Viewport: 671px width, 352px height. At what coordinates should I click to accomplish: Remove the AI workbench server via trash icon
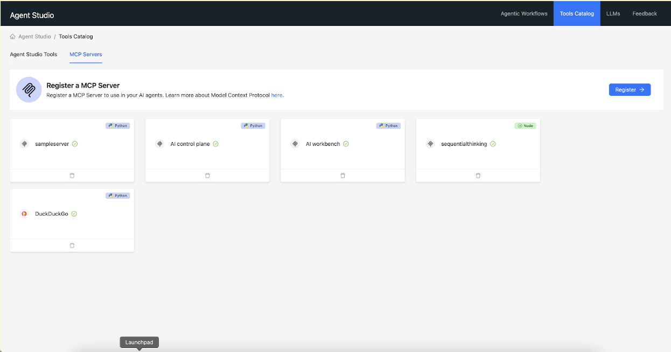coord(343,175)
